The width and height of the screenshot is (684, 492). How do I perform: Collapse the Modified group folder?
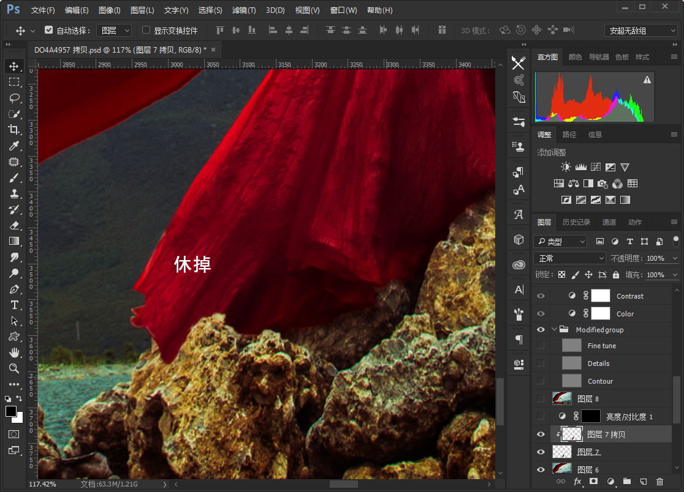tap(554, 330)
